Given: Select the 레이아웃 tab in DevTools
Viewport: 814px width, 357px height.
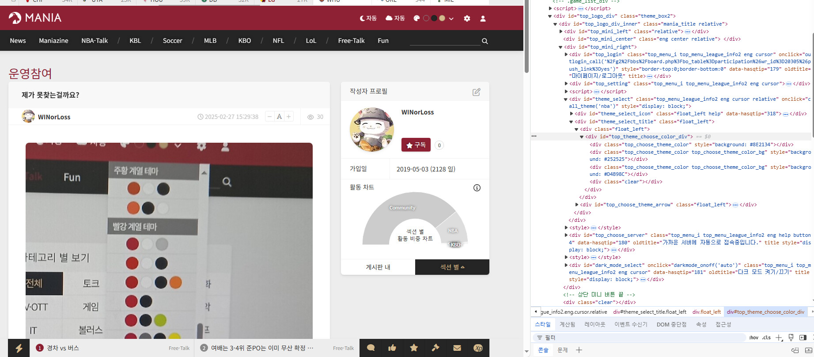Looking at the screenshot, I should 595,324.
